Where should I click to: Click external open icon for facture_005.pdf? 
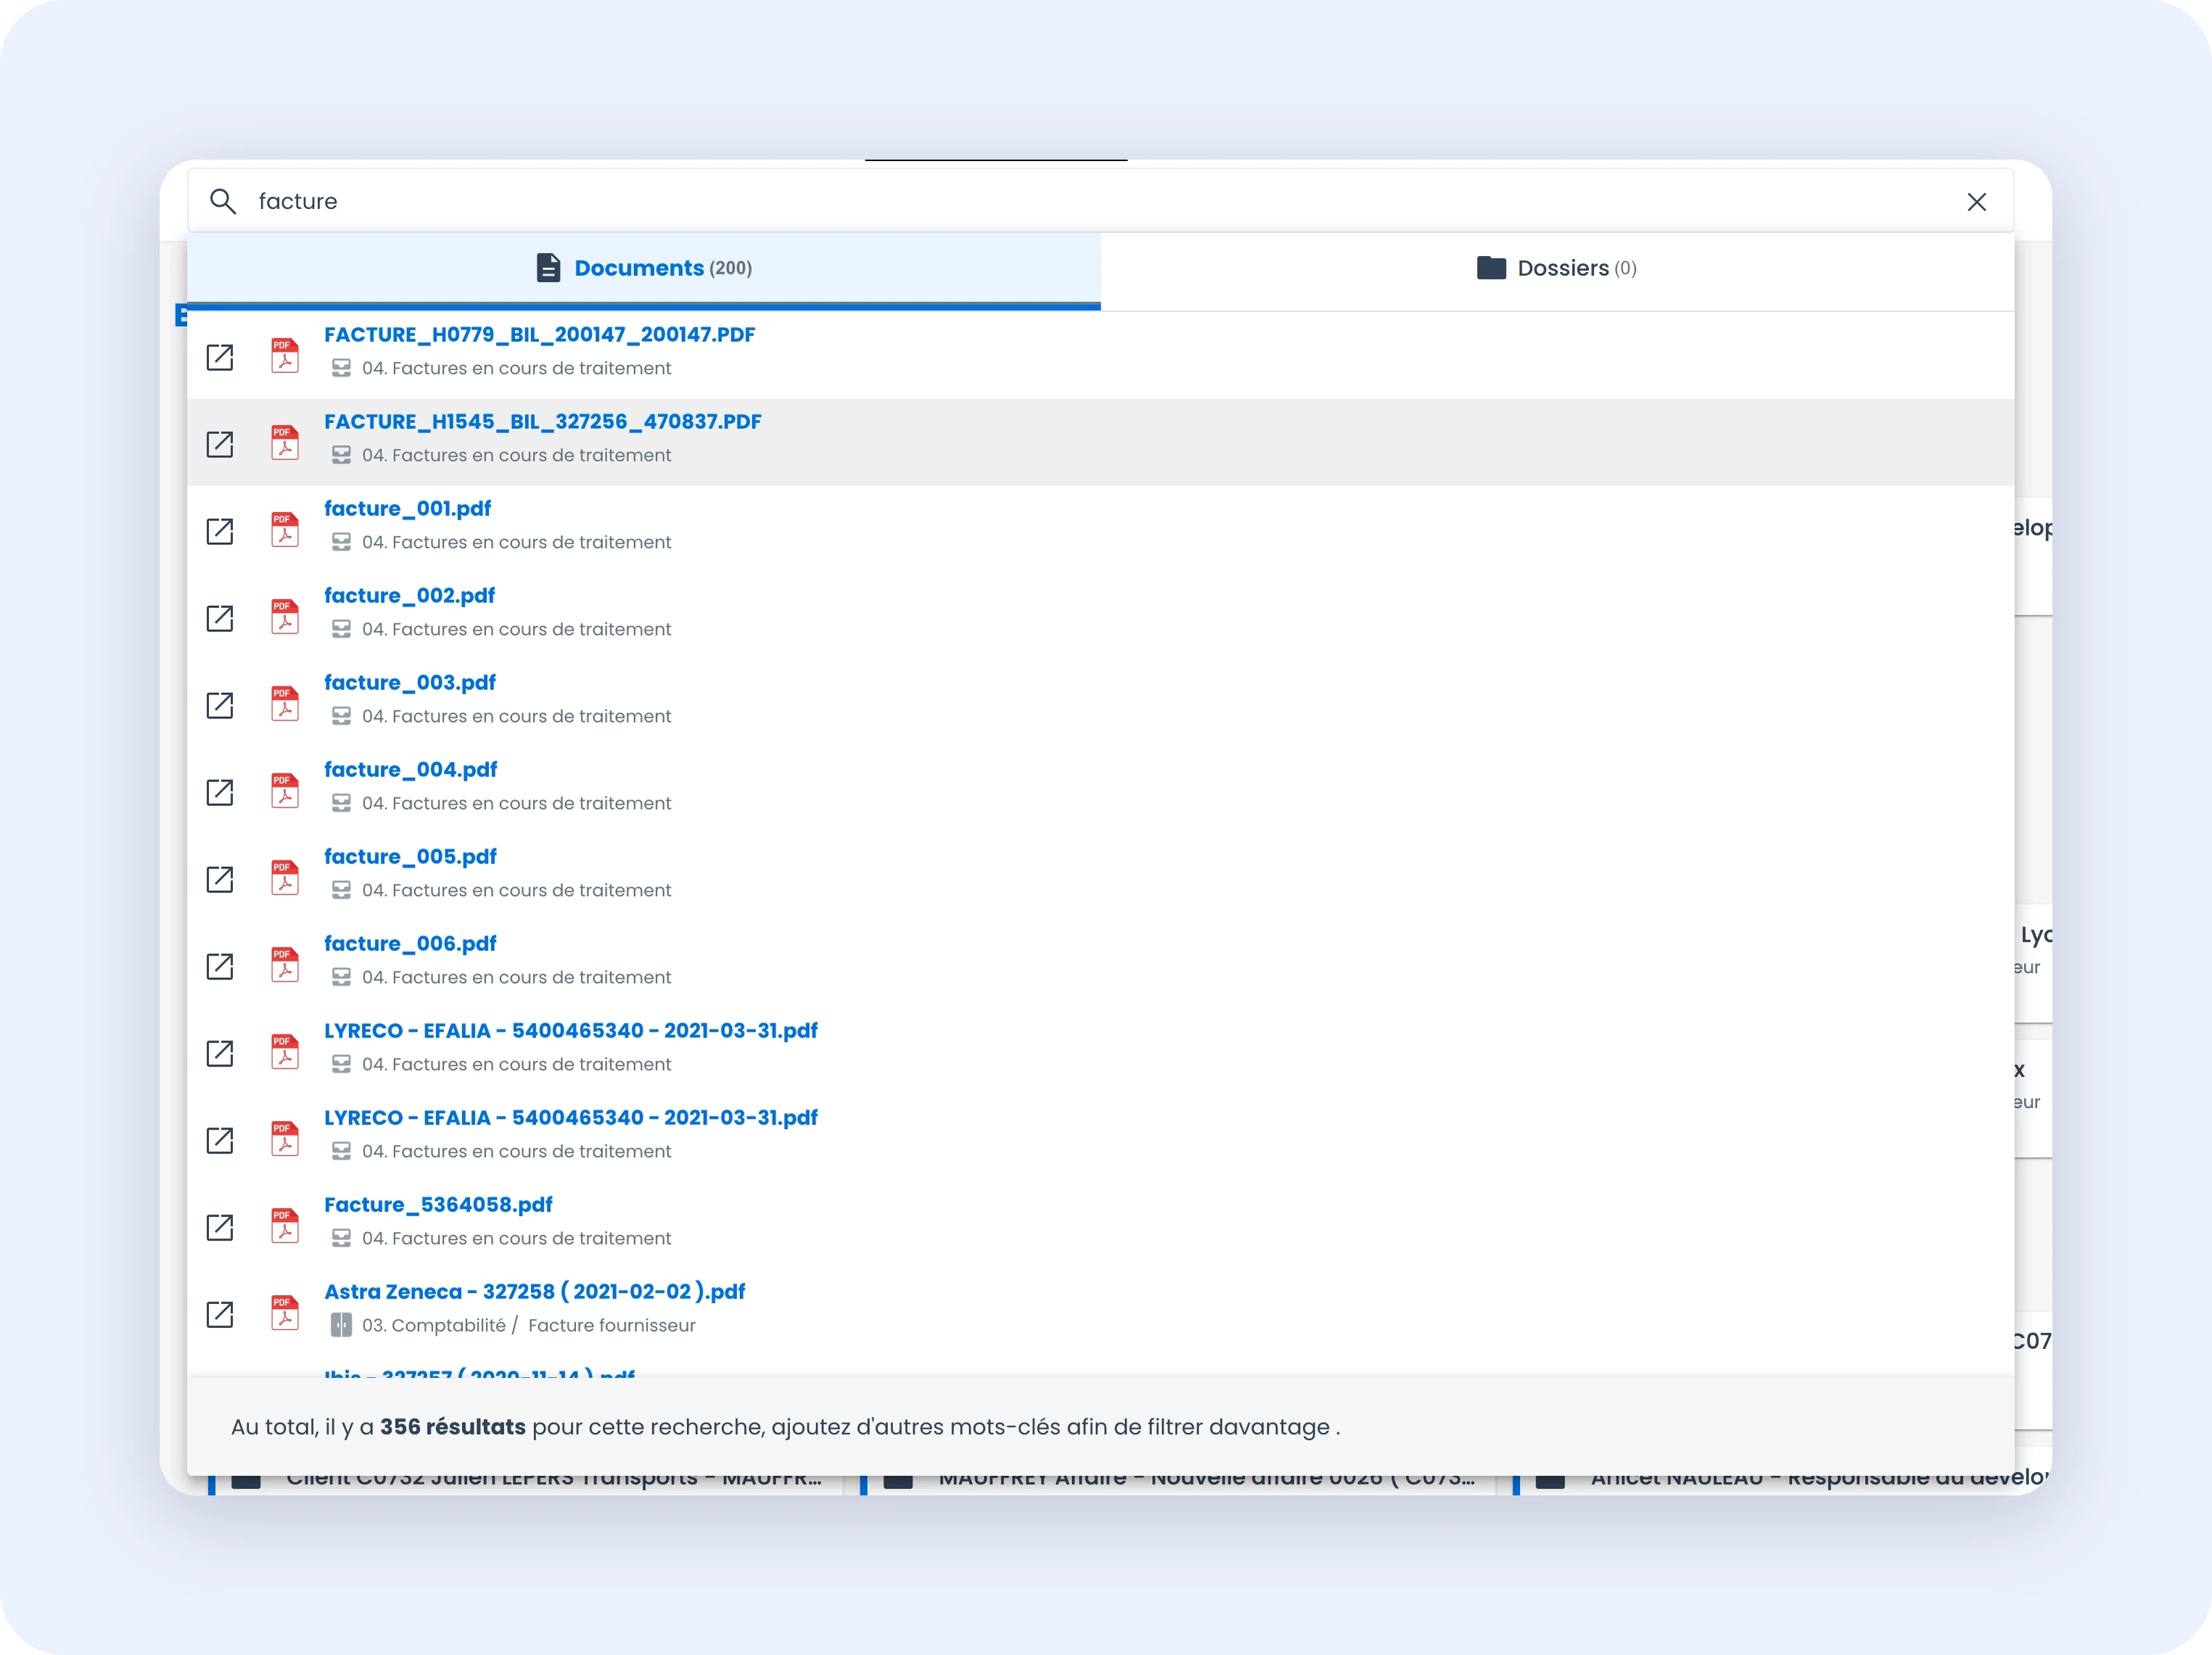tap(220, 879)
